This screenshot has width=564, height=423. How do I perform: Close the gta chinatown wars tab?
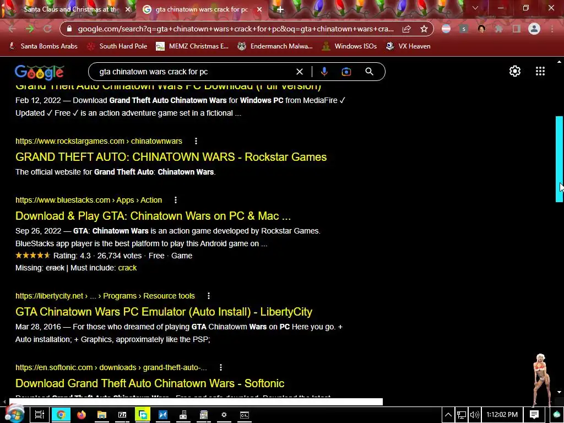(259, 9)
